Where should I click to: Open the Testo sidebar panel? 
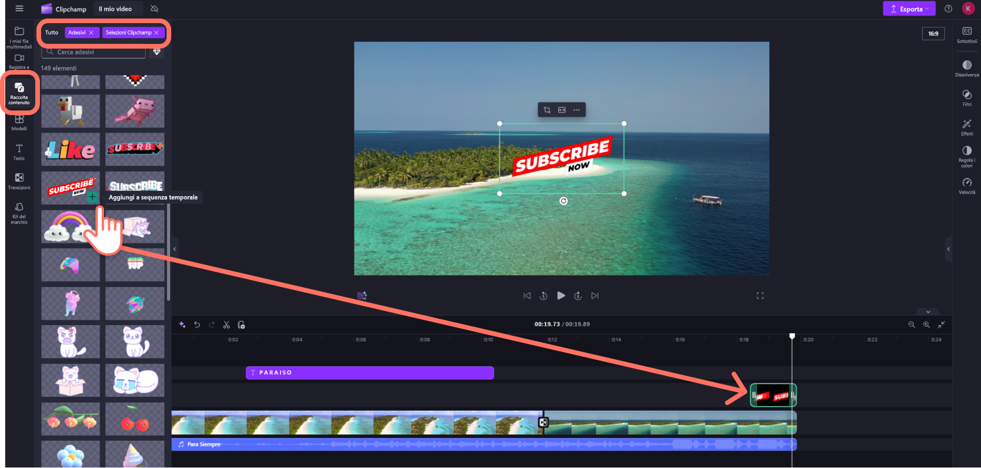(x=19, y=152)
